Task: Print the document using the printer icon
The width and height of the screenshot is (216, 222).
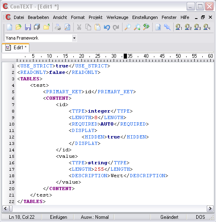Action: (x=58, y=27)
